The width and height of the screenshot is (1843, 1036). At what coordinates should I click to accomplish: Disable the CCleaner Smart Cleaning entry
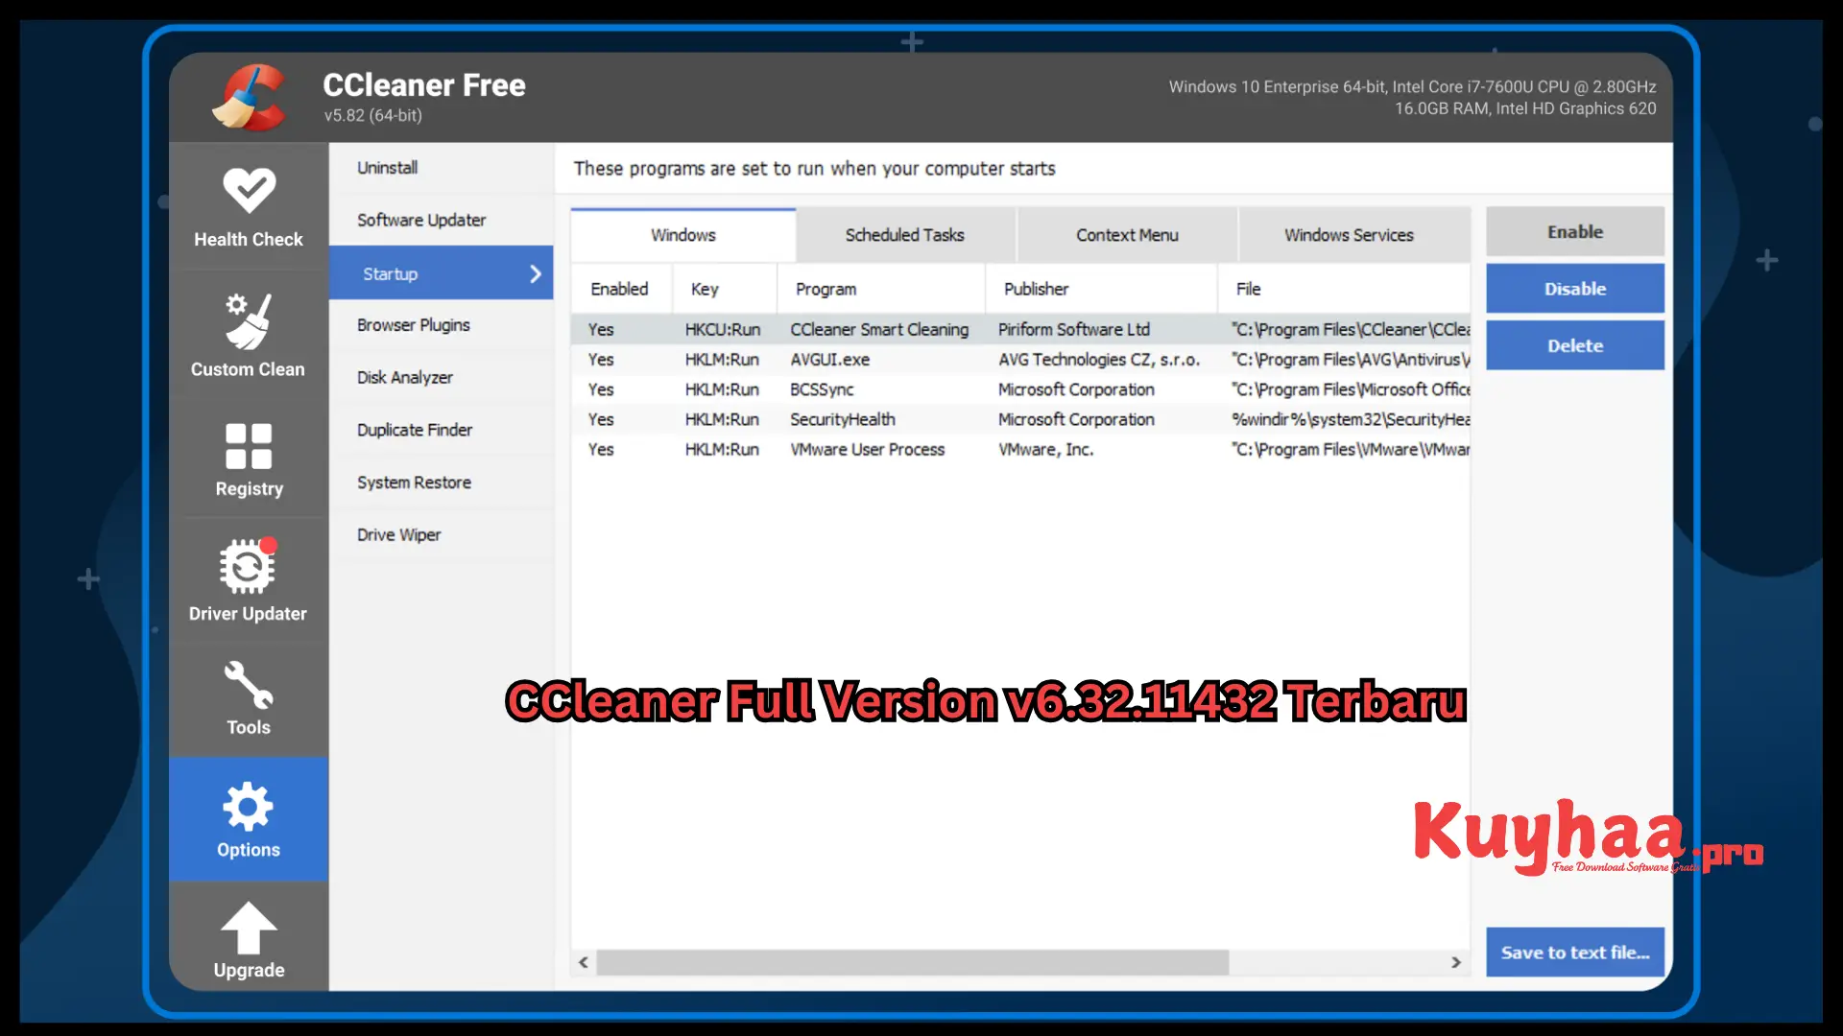click(1573, 287)
